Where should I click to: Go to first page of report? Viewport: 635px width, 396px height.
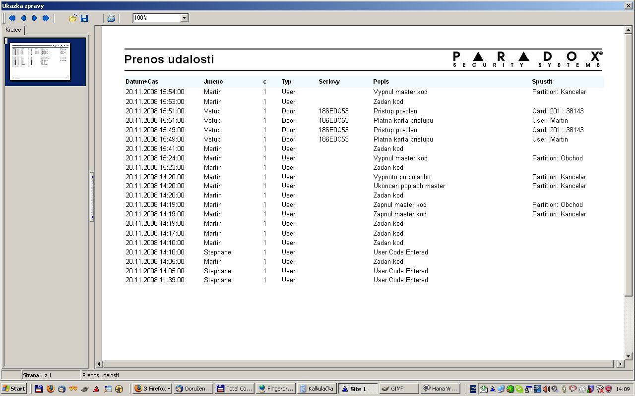(12, 18)
